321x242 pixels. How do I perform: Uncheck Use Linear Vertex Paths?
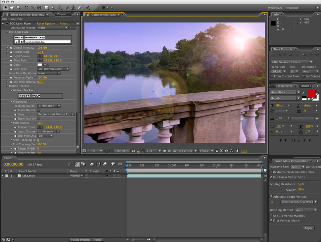coord(271,177)
